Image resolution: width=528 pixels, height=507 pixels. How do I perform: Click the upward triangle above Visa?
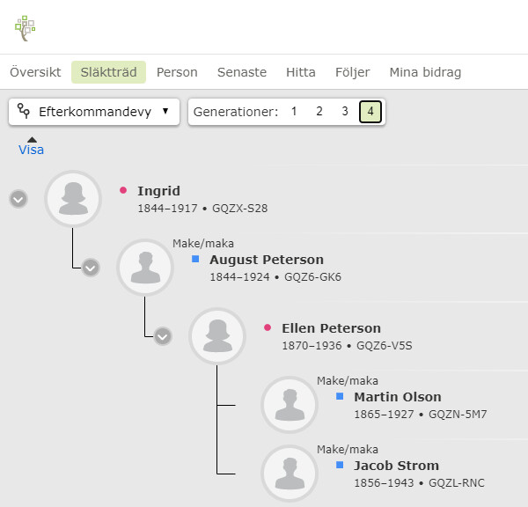tap(32, 139)
